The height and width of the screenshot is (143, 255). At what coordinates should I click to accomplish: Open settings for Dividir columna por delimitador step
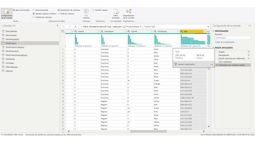(x=249, y=58)
